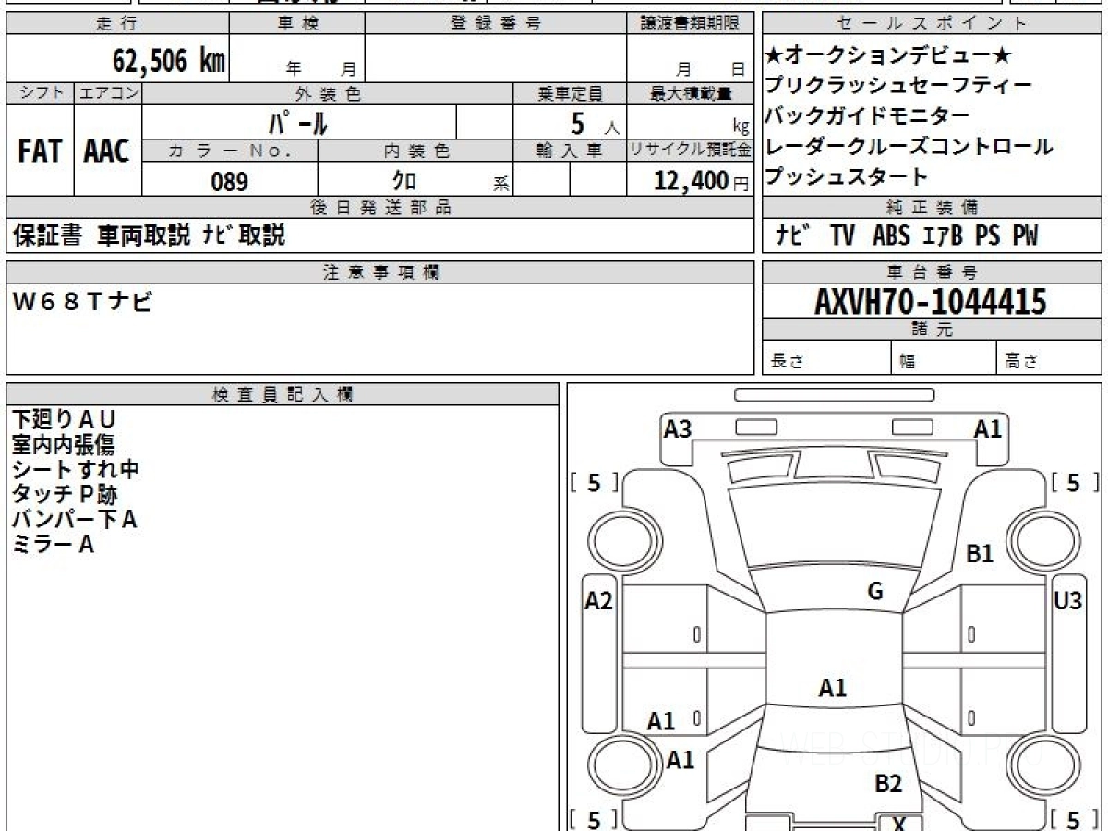Image resolution: width=1108 pixels, height=831 pixels.
Task: Click the W68Tナビ note
Action: point(81,301)
